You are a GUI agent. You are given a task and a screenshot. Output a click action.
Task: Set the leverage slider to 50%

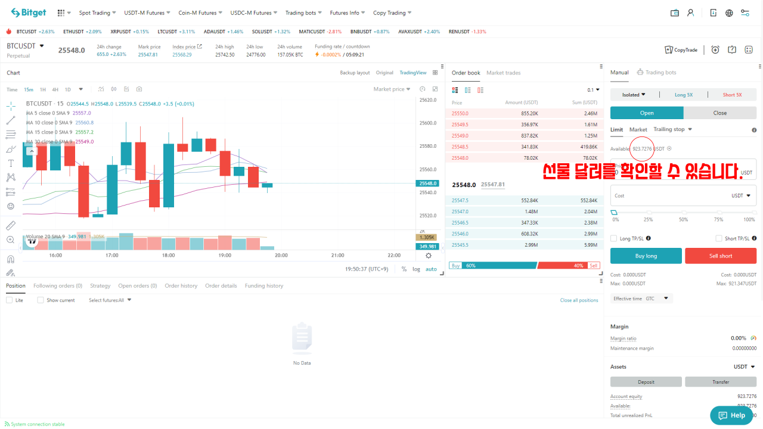[683, 213]
